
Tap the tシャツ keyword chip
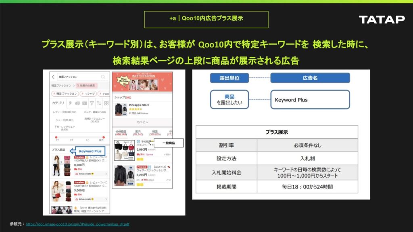[88, 93]
